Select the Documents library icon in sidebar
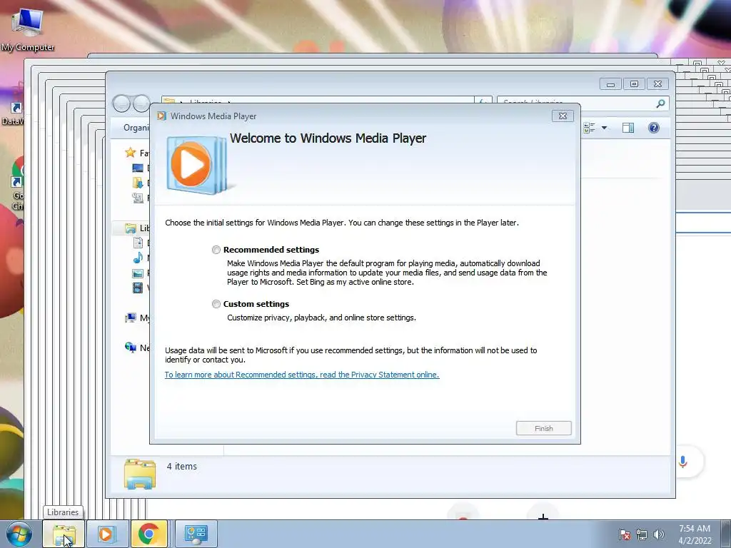 pos(138,243)
